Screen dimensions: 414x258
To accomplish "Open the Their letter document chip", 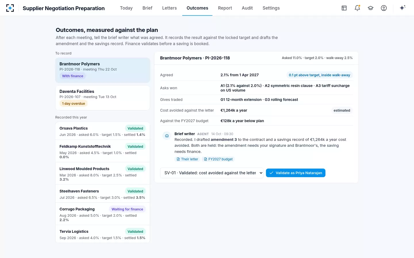I will 187,159.
